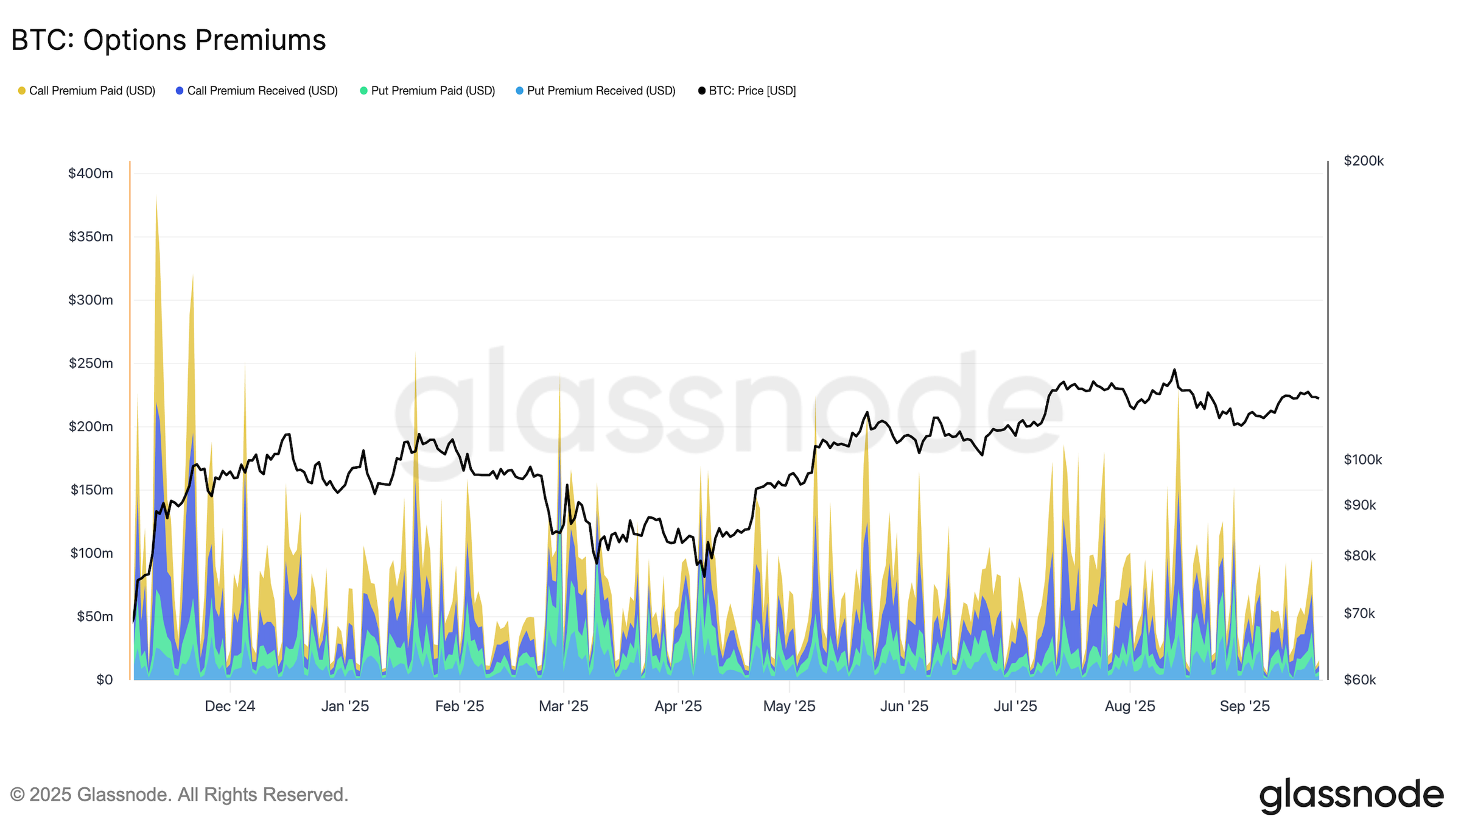Screen dimensions: 1461x822
Task: Click the black BTC: Price legend dot
Action: tap(701, 90)
